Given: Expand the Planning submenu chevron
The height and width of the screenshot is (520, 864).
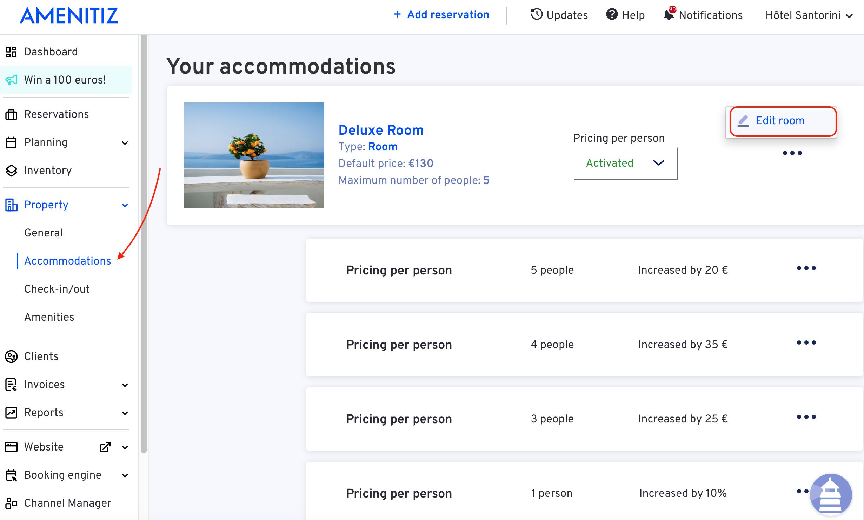Looking at the screenshot, I should tap(125, 143).
